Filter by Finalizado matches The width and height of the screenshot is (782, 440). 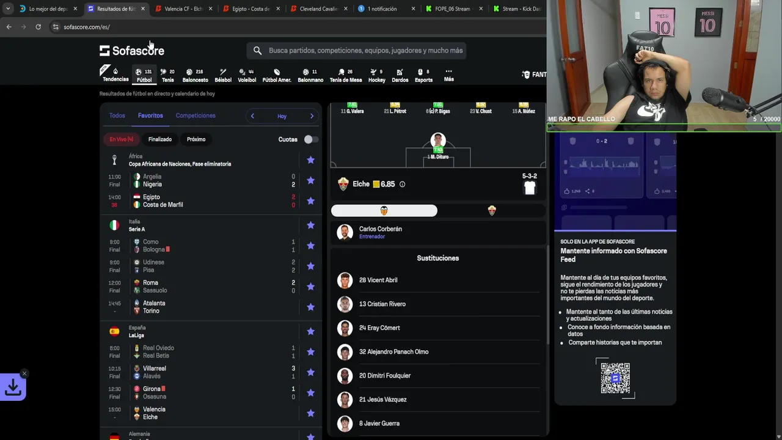[160, 139]
